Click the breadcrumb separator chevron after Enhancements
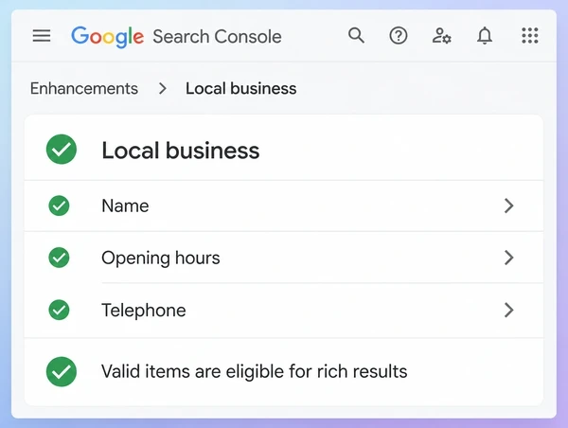568x428 pixels. click(x=163, y=88)
